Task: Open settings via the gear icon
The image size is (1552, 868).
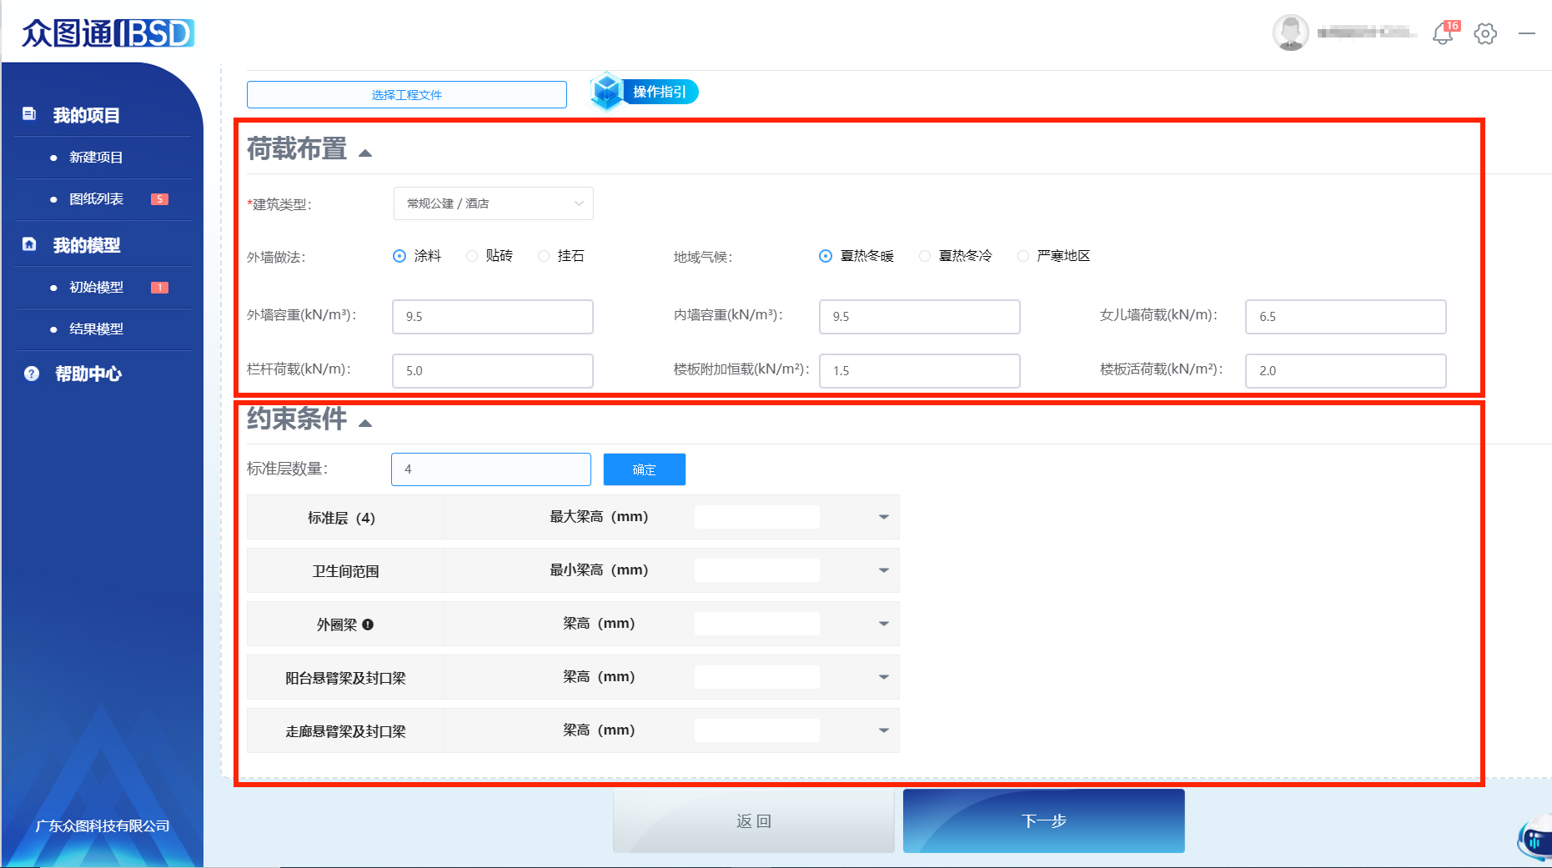Action: tap(1485, 34)
